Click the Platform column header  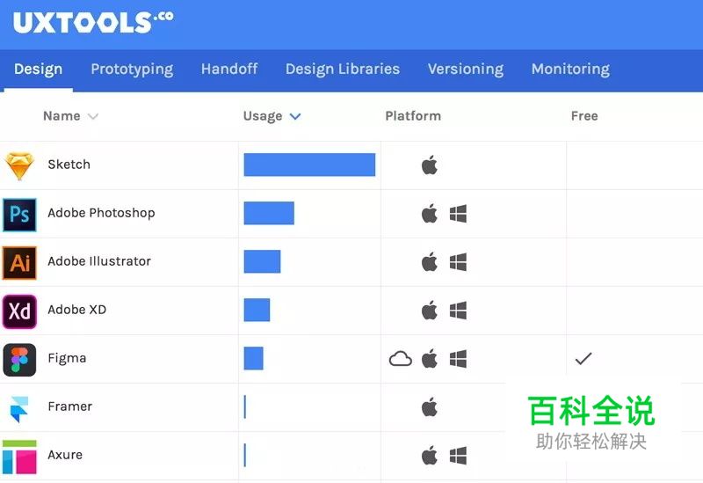click(x=413, y=116)
